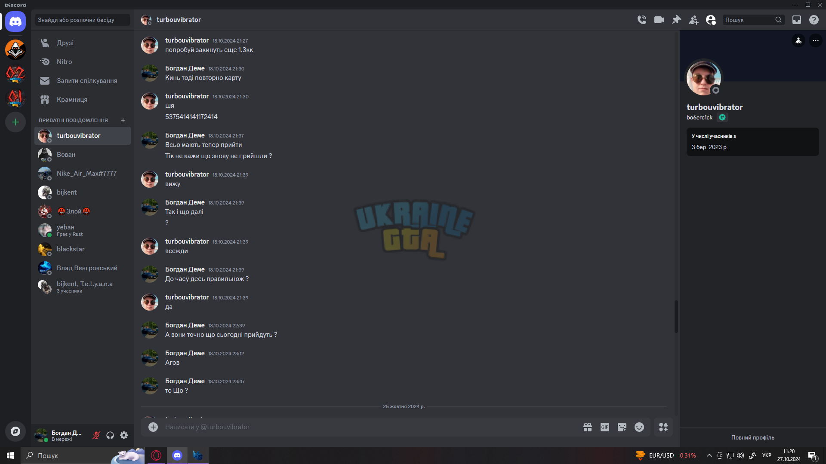
Task: Focus the message input for @turbouvibrator
Action: pos(370,427)
